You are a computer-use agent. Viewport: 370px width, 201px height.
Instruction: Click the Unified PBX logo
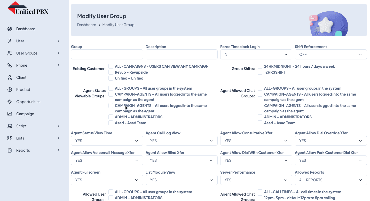pos(28,8)
